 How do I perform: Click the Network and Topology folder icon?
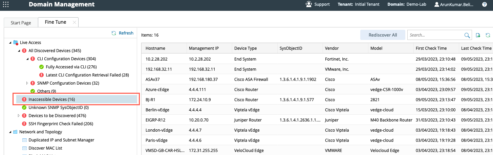(15, 132)
